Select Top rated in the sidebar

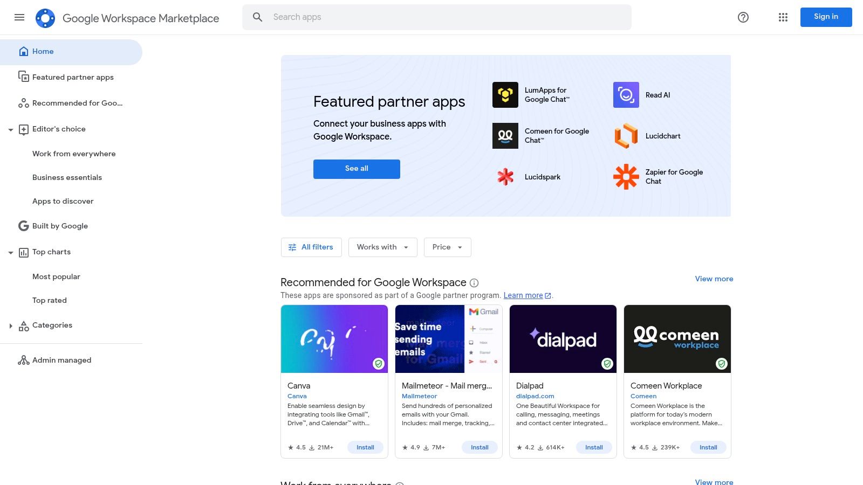click(x=49, y=300)
